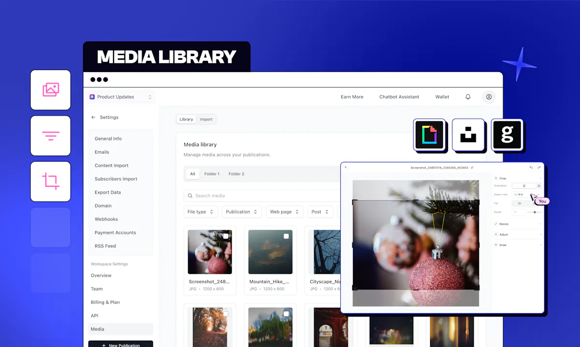Select the portrait orientation icon
The width and height of the screenshot is (580, 347).
pos(524,186)
